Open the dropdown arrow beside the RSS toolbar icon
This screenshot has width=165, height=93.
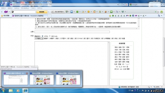coord(97,12)
